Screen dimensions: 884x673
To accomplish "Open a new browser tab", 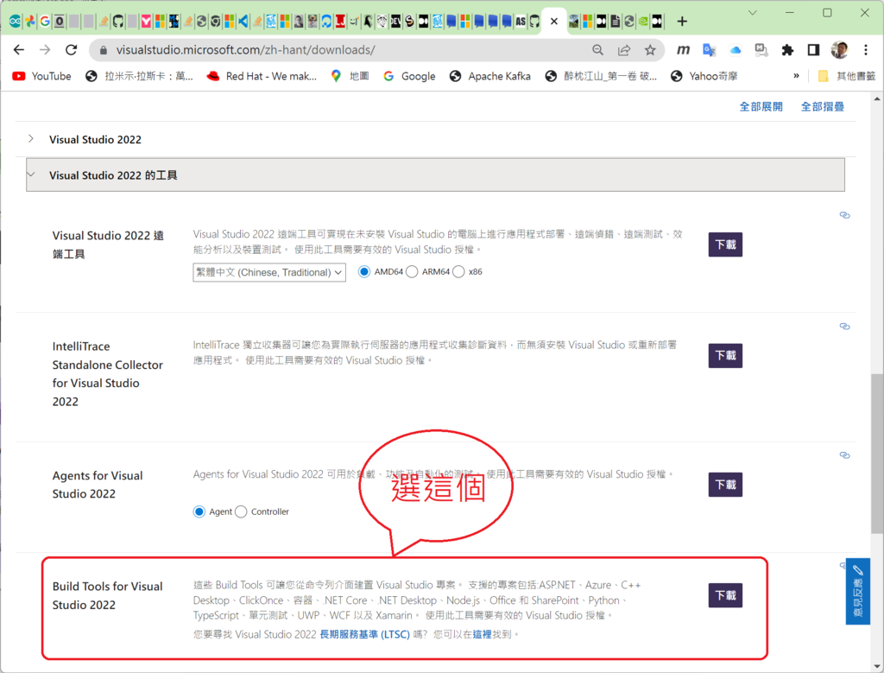I will 682,22.
